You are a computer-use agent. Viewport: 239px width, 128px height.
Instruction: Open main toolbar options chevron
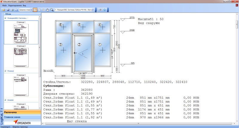(x=96, y=10)
